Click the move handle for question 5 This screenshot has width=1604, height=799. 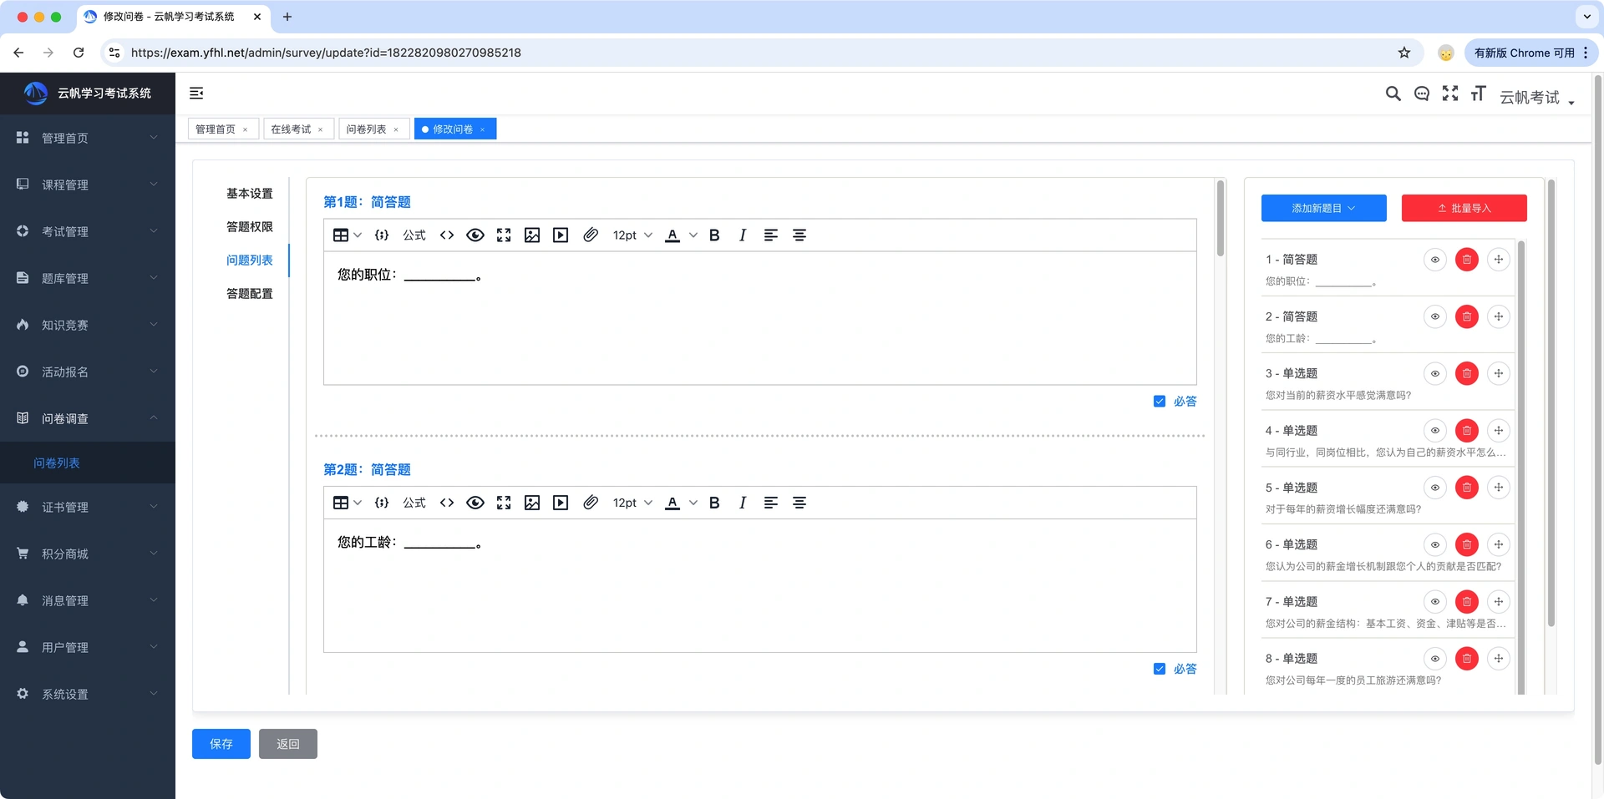pyautogui.click(x=1499, y=488)
